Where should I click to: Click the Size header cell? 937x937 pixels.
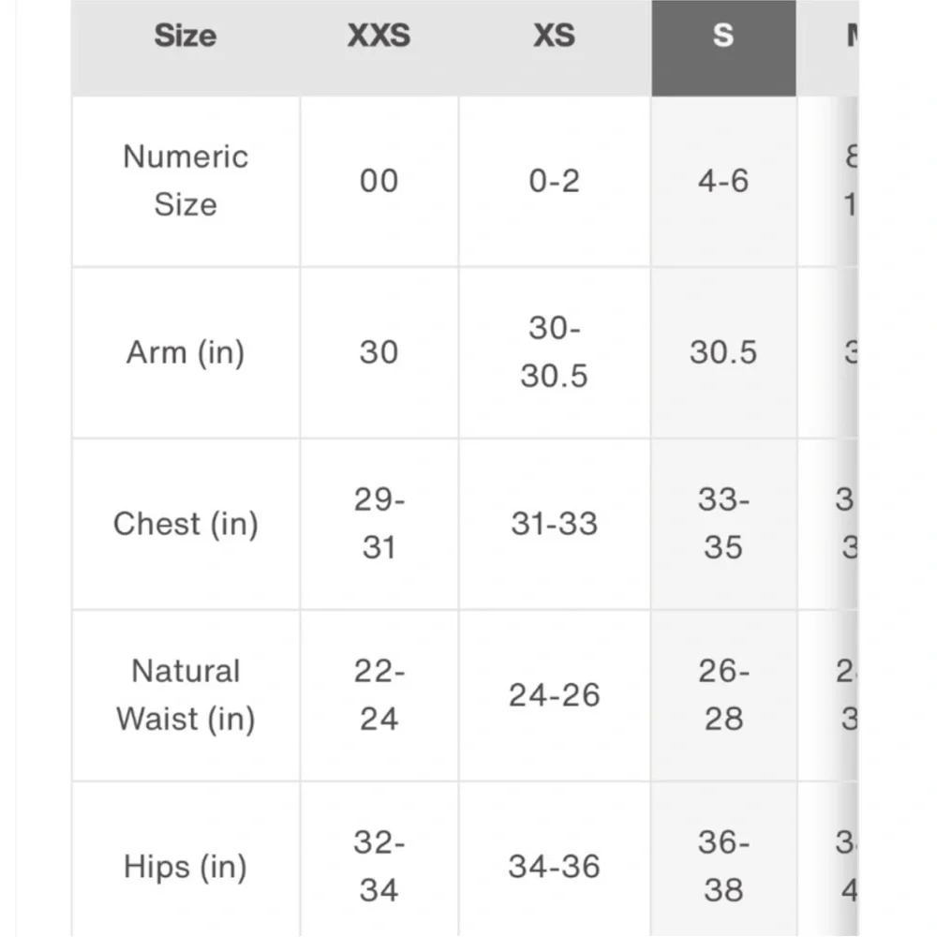click(186, 37)
